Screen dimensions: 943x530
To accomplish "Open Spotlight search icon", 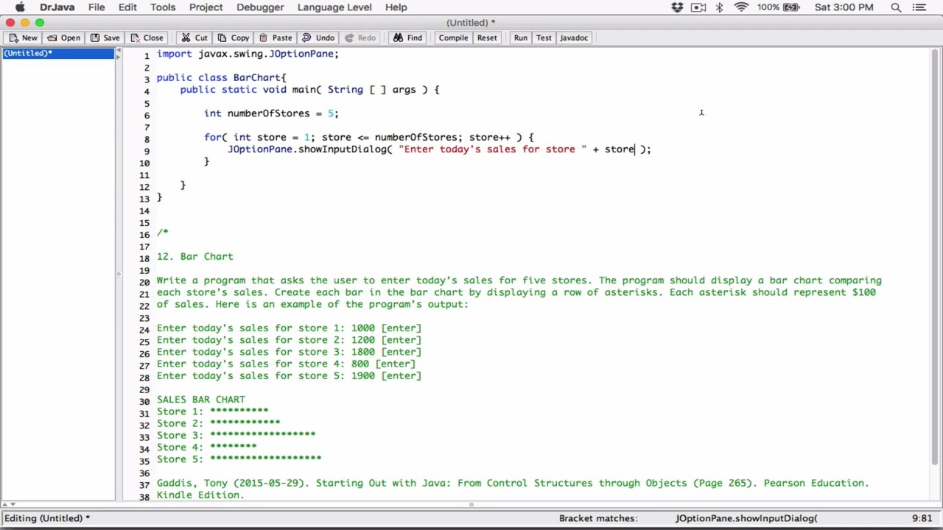I will pos(896,7).
